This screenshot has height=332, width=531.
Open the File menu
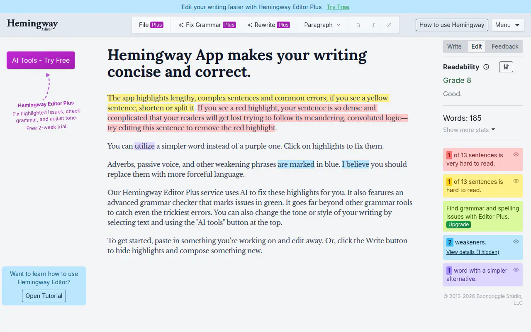click(x=151, y=25)
